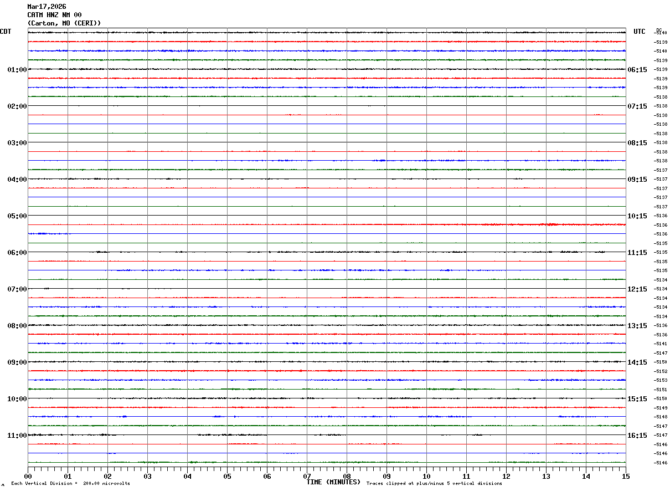Click the 10:15 UTC time label
Image resolution: width=670 pixels, height=491 pixels.
pos(637,216)
